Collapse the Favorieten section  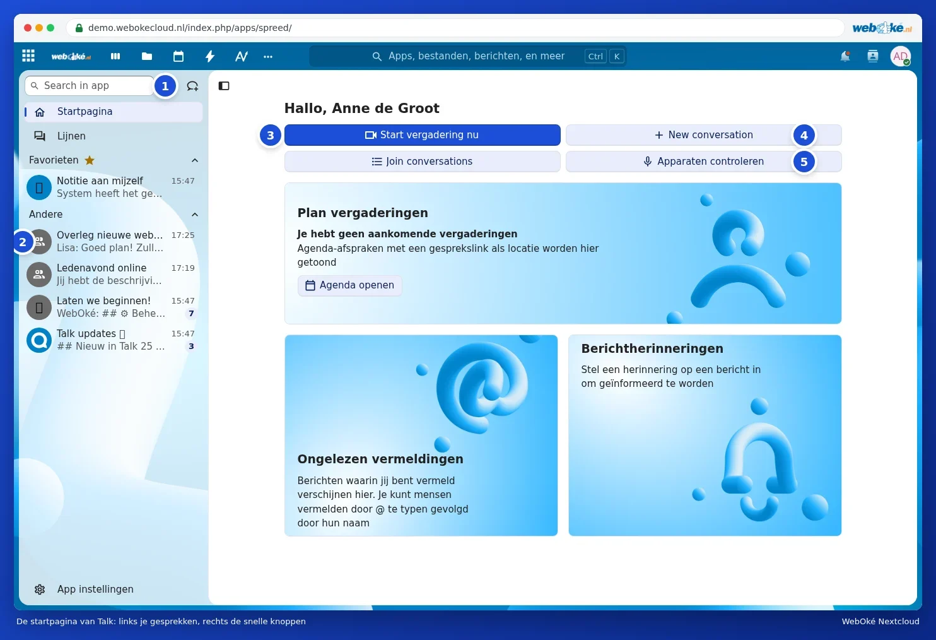pyautogui.click(x=195, y=160)
